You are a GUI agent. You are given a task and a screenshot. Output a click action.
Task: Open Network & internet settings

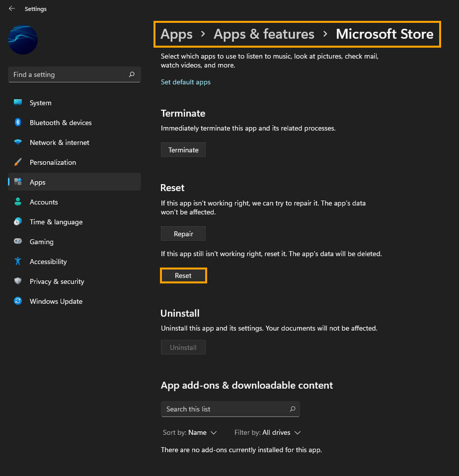pos(75,142)
